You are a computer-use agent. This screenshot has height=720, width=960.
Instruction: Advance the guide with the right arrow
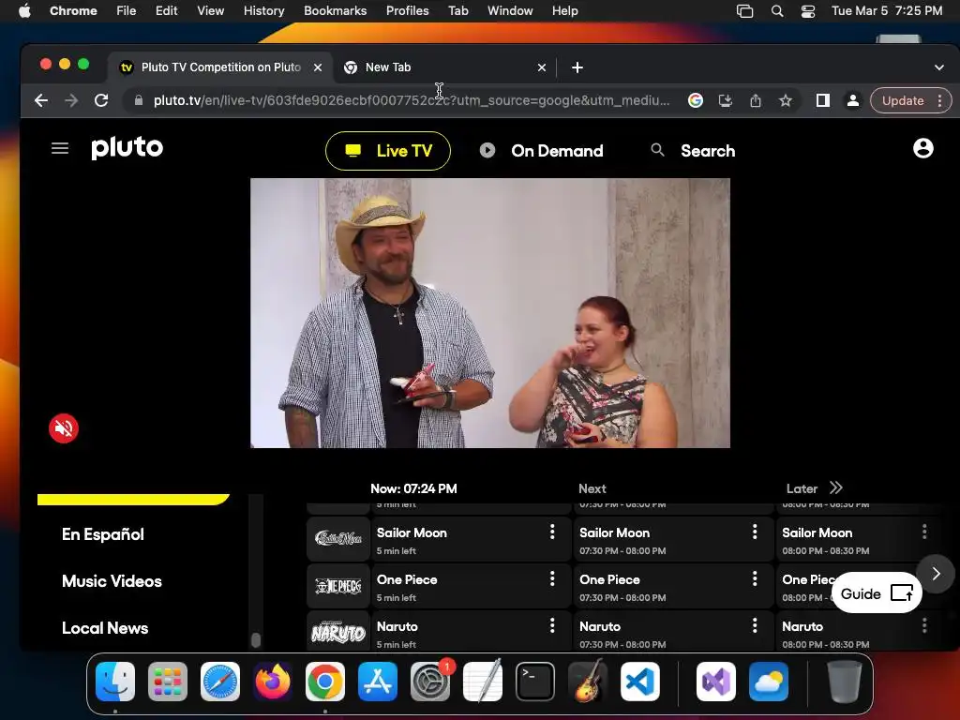(936, 574)
